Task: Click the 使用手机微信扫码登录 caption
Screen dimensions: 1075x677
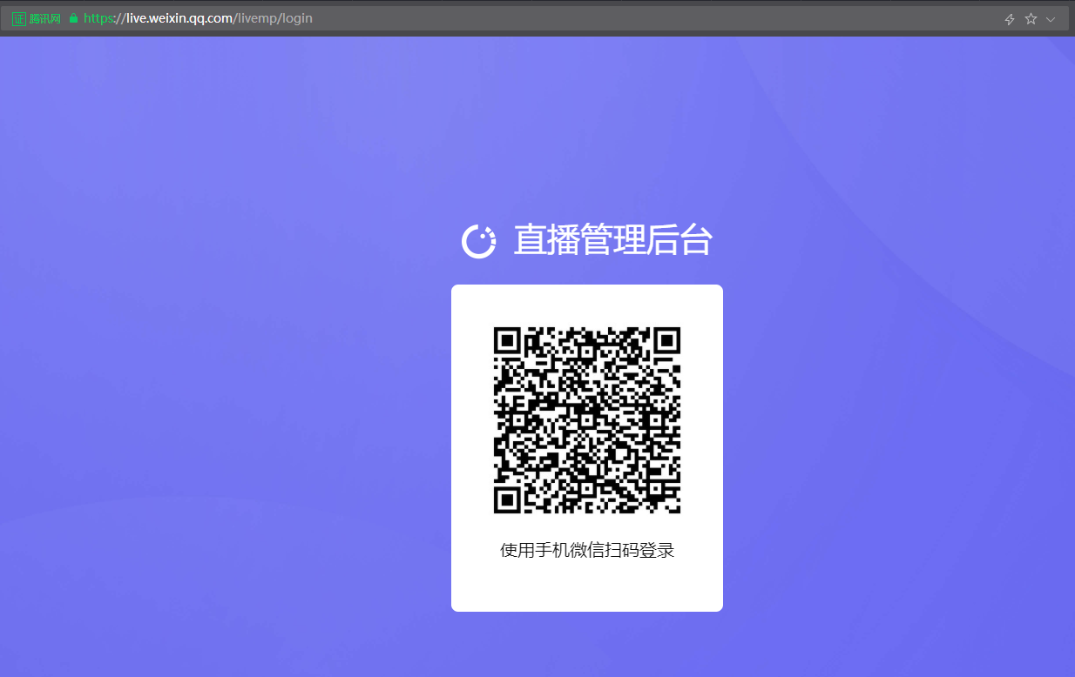Action: tap(587, 551)
